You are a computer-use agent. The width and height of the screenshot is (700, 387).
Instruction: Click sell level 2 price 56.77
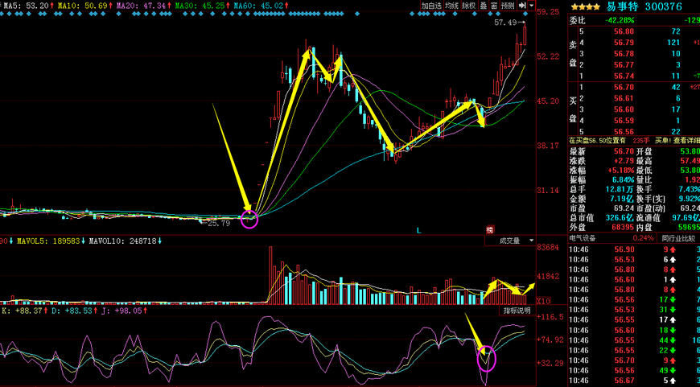(624, 64)
